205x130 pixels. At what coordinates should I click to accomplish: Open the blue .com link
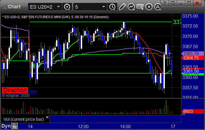click(x=32, y=92)
